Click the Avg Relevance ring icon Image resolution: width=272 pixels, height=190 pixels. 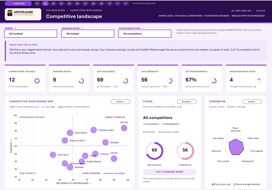tap(126, 81)
